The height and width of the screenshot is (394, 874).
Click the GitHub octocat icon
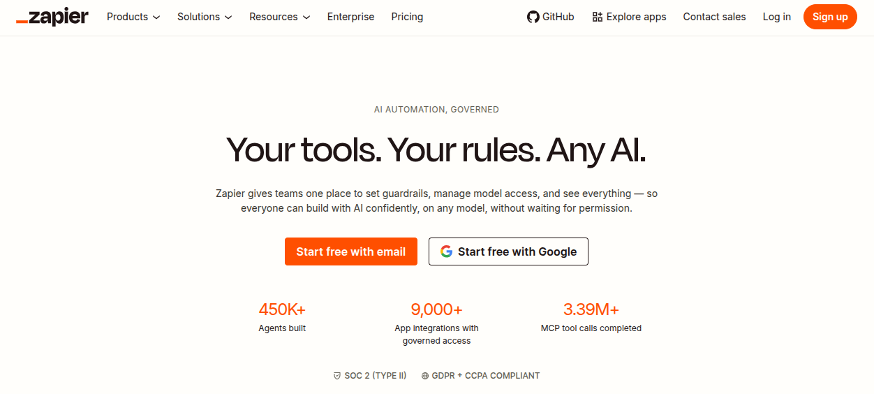[x=533, y=17]
